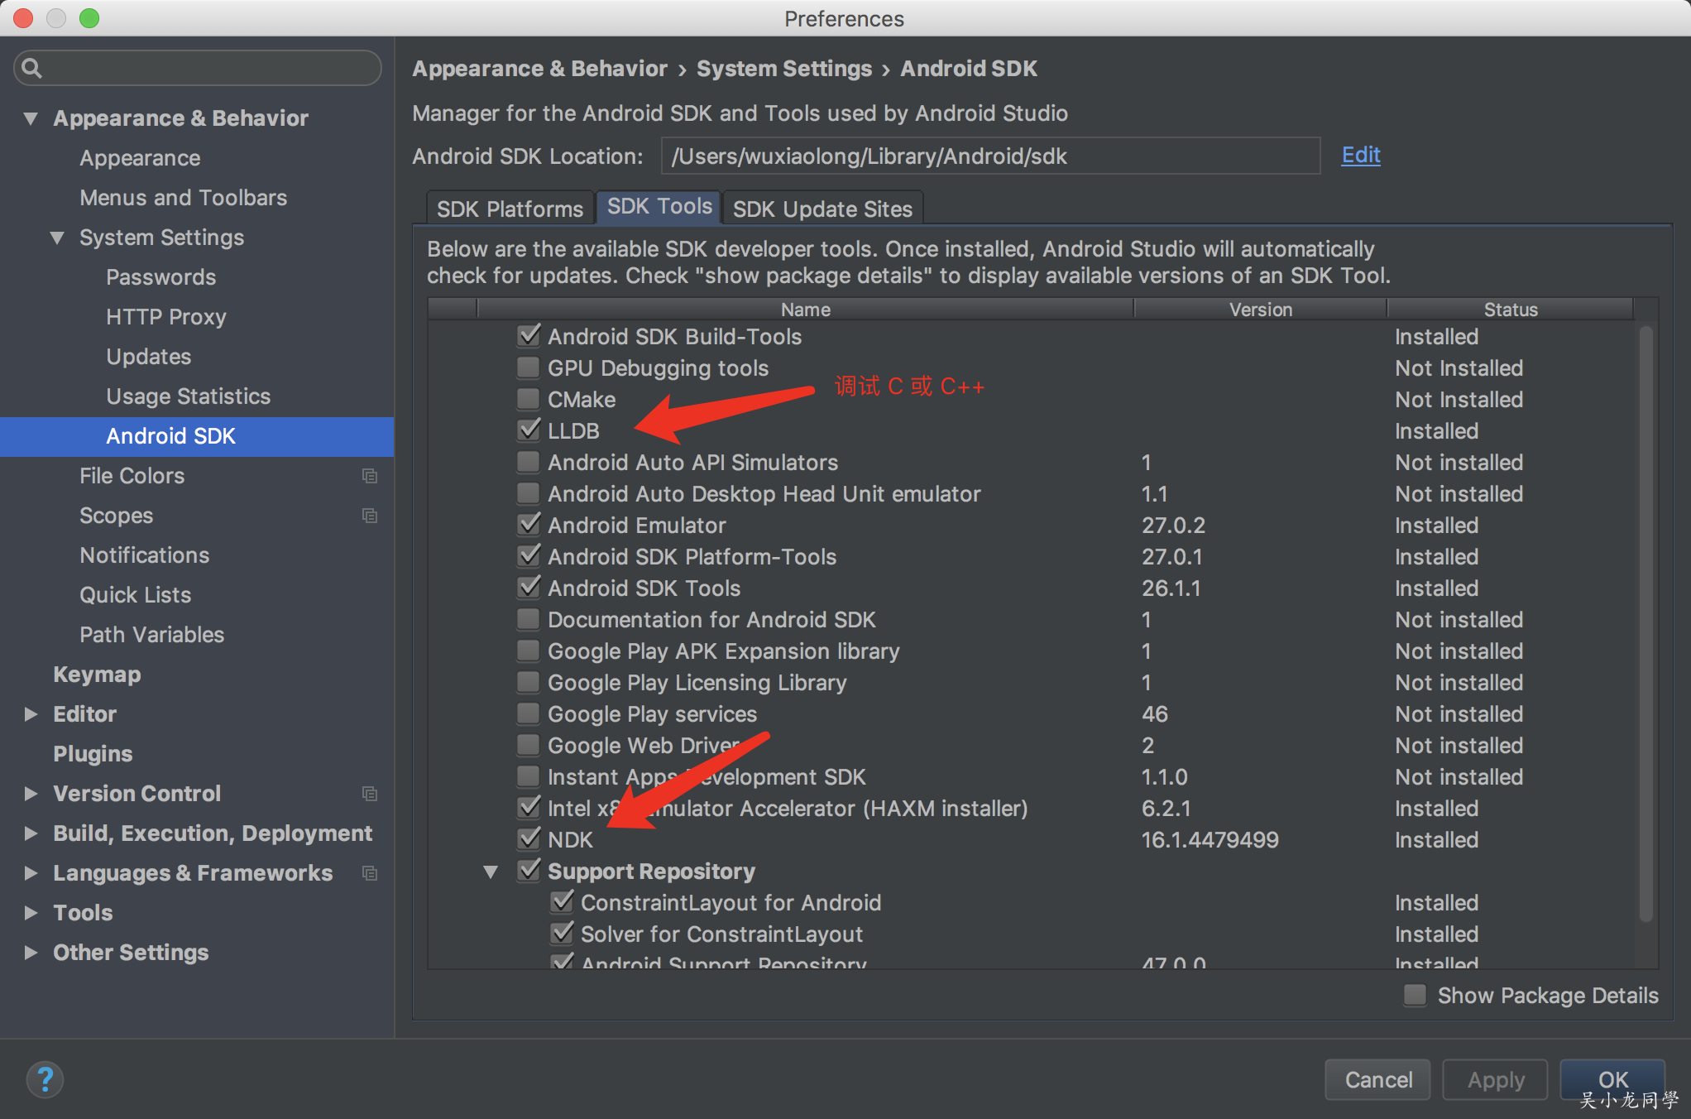Check GPU Debugging tools checkbox
1691x1119 pixels.
528,367
